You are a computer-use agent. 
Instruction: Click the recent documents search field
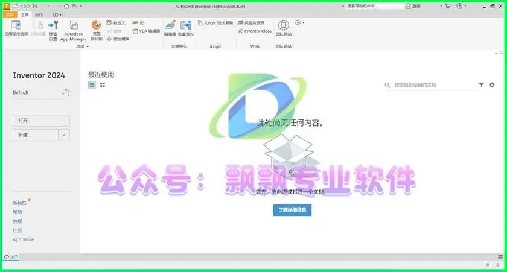pyautogui.click(x=433, y=85)
